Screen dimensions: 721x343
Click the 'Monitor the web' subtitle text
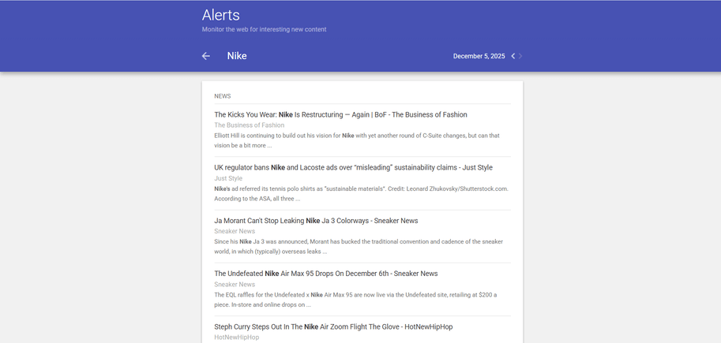(x=264, y=30)
